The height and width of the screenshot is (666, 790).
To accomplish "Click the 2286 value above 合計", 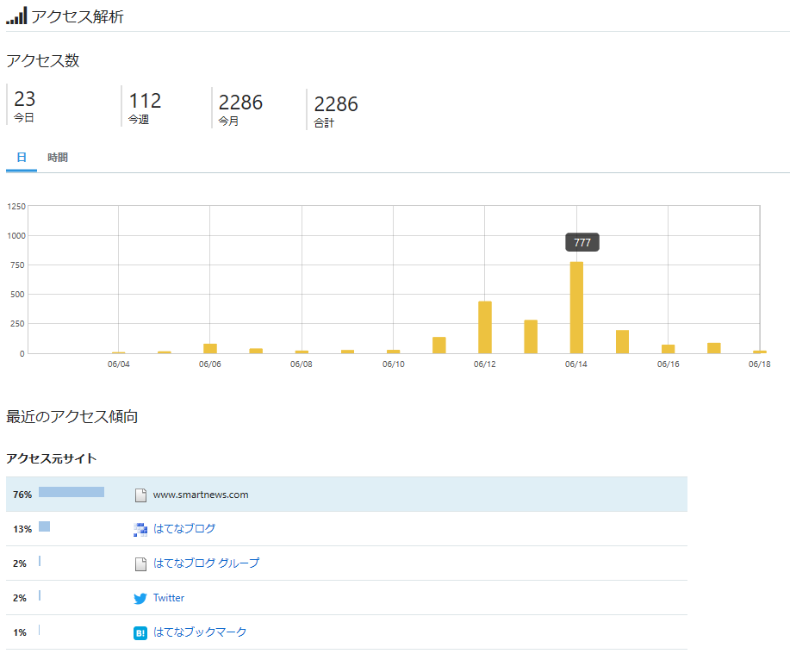I will click(x=335, y=104).
